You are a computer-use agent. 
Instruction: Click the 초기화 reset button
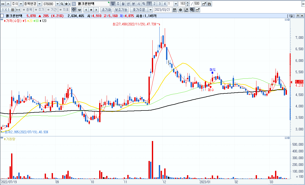(106, 10)
